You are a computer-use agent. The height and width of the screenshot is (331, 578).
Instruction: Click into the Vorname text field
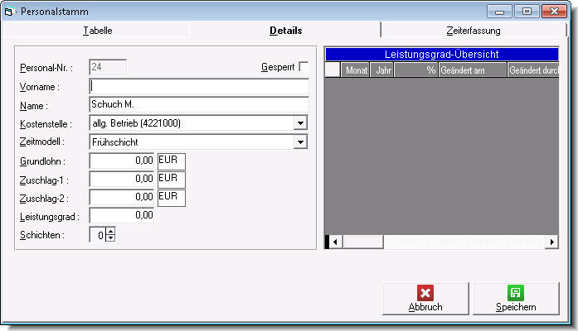point(198,85)
